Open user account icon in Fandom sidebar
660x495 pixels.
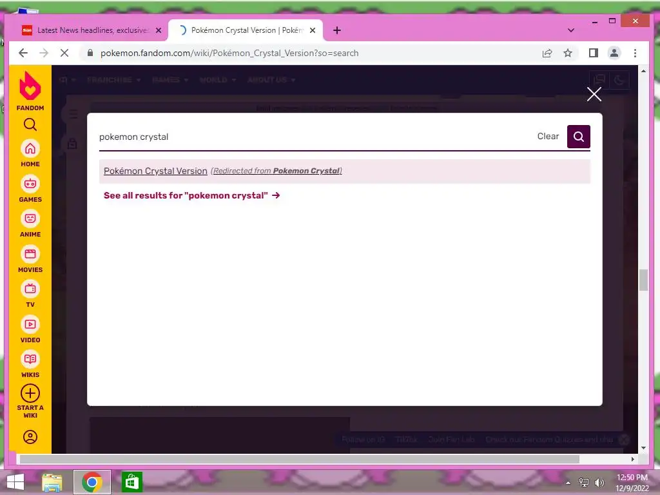[x=30, y=437]
